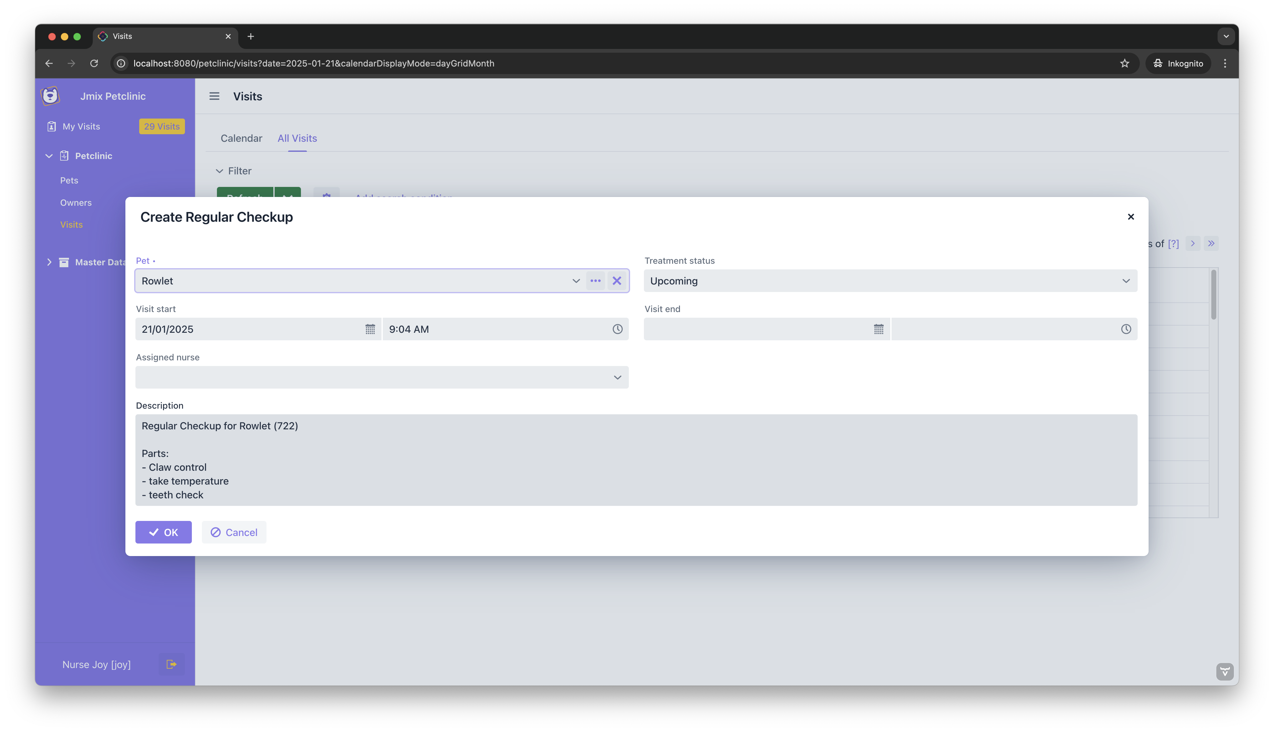Reload the browser page
This screenshot has width=1274, height=732.
point(94,63)
